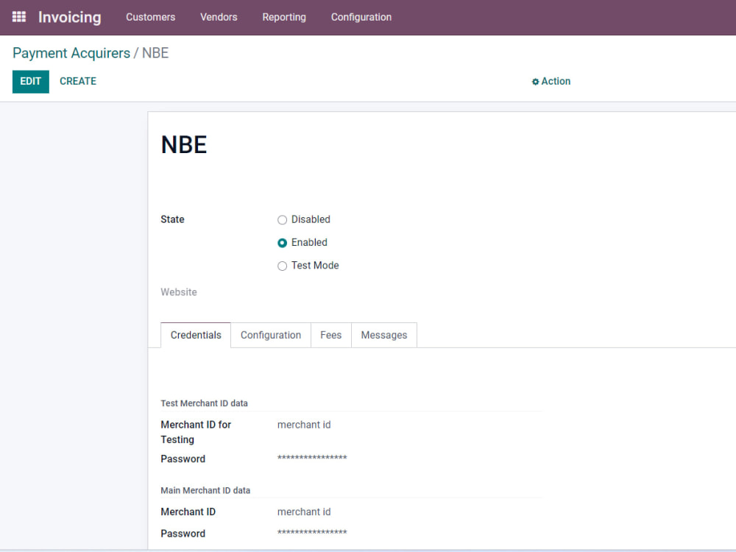Click the EDIT button
The width and height of the screenshot is (736, 552).
[30, 82]
